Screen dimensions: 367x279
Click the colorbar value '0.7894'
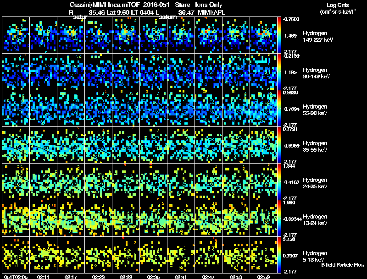click(292, 109)
